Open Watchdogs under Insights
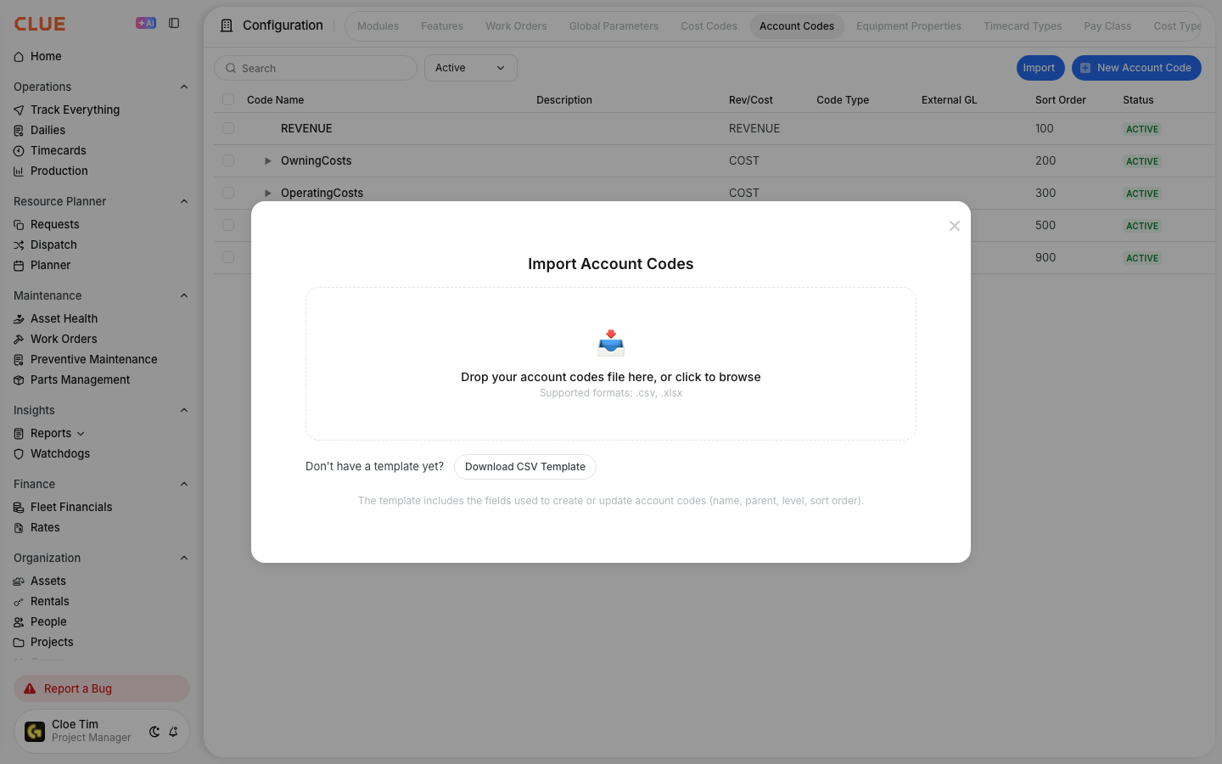 point(59,453)
